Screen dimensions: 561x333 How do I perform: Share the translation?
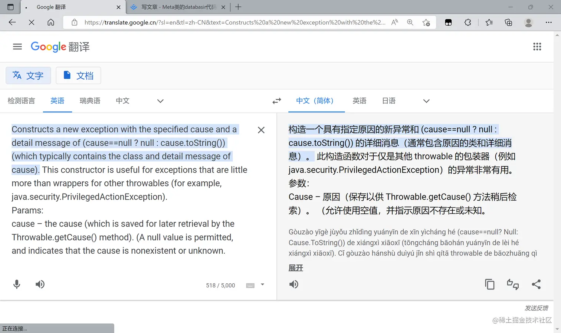pos(536,284)
